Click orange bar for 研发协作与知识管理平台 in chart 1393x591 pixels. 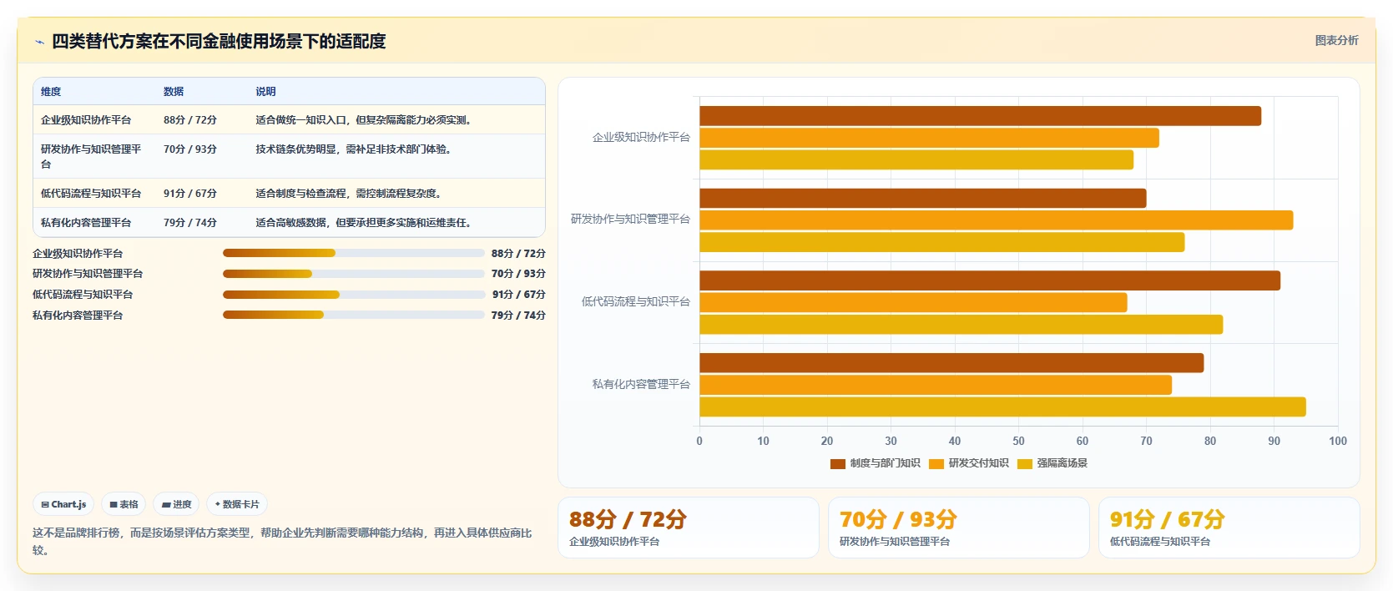click(996, 220)
